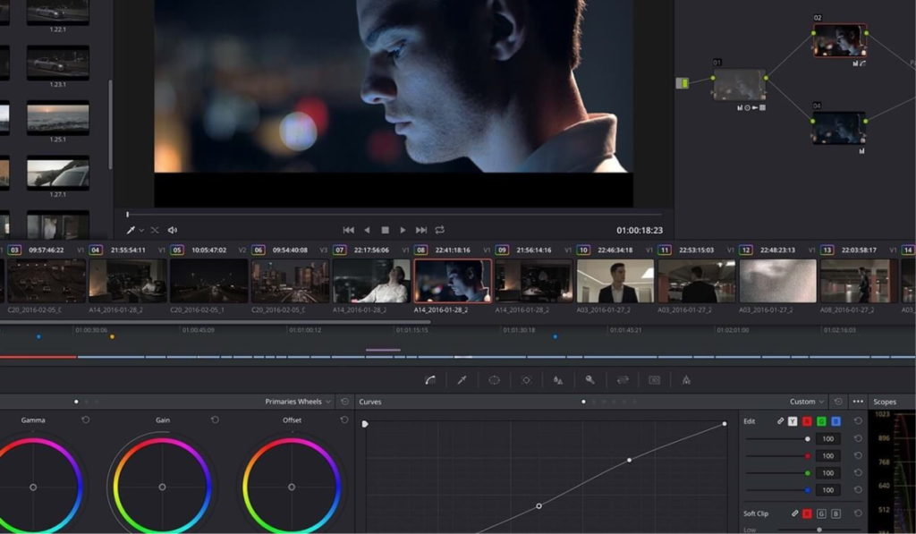Reset the Gain color wheel
Screen dimensions: 916x534
pos(215,420)
